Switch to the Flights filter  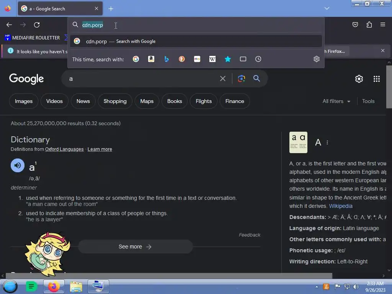point(204,101)
